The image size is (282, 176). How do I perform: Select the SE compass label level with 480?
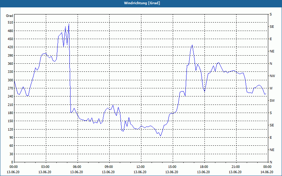(272, 27)
